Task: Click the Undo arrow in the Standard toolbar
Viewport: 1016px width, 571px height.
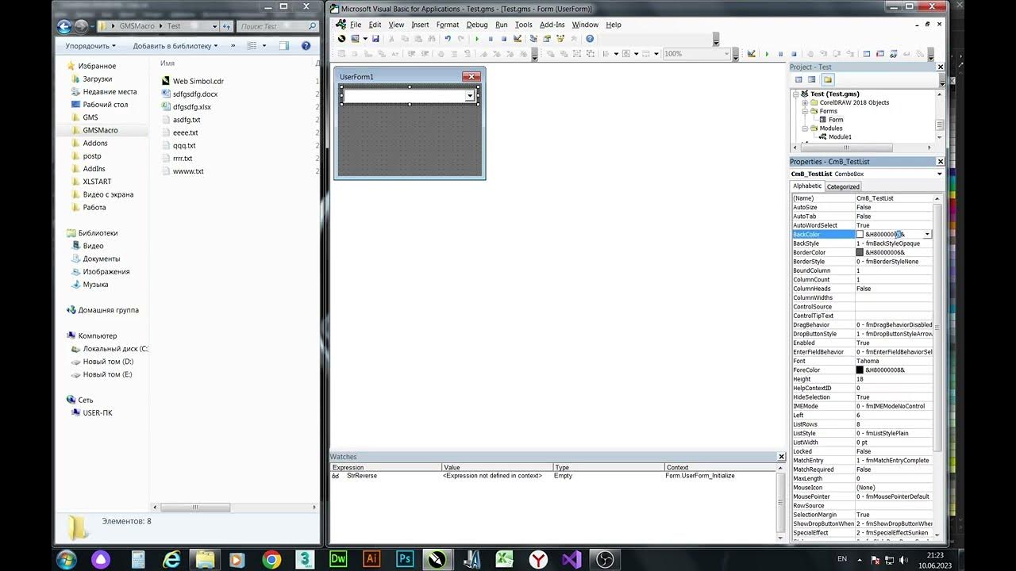Action: point(448,39)
